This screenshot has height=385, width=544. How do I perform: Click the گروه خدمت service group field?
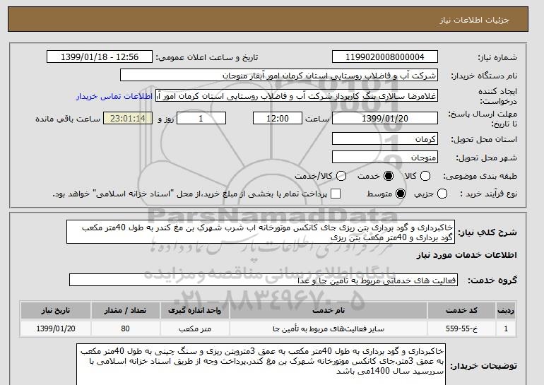tap(264, 280)
